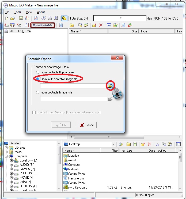Open the About menu
Viewport: 186px width, 199px height.
point(41,12)
